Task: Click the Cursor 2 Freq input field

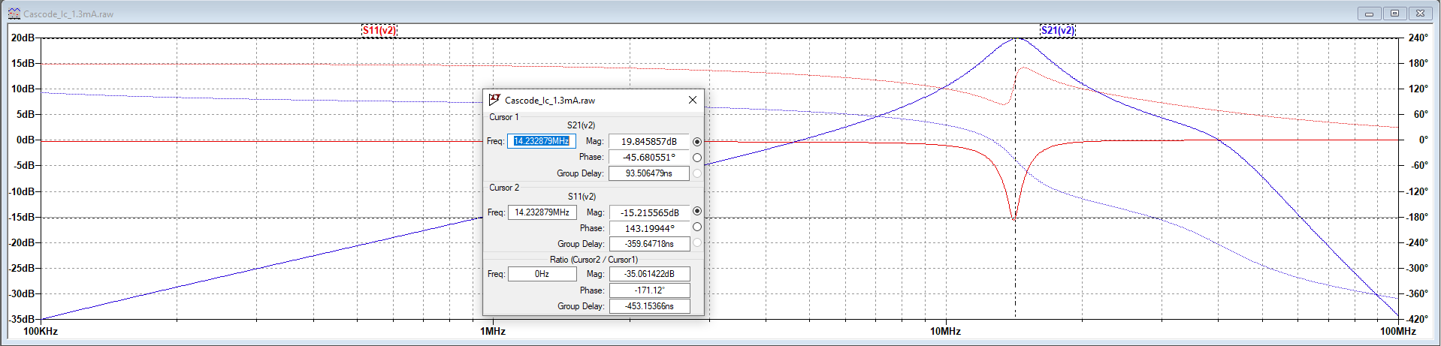Action: 542,212
